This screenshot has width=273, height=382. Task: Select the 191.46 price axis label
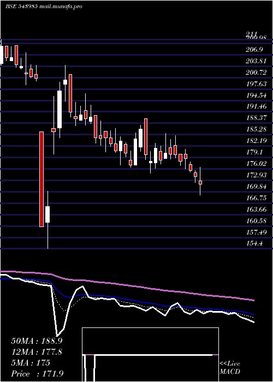[256, 106]
